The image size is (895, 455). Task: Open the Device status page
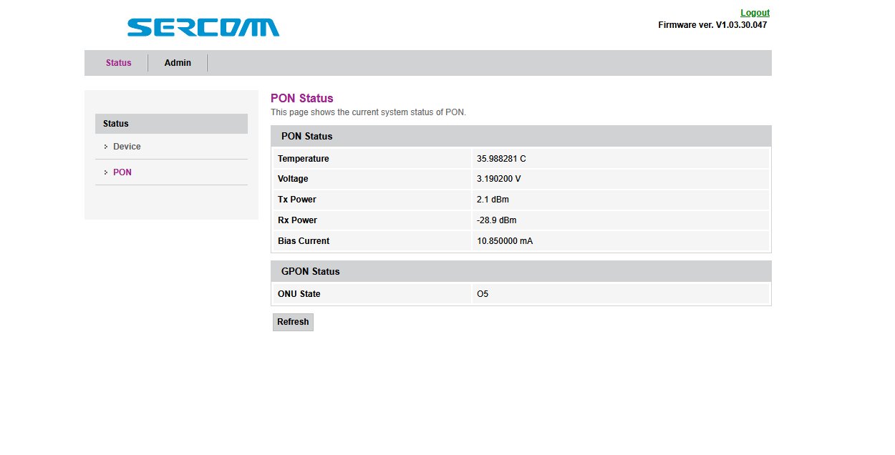click(x=127, y=147)
